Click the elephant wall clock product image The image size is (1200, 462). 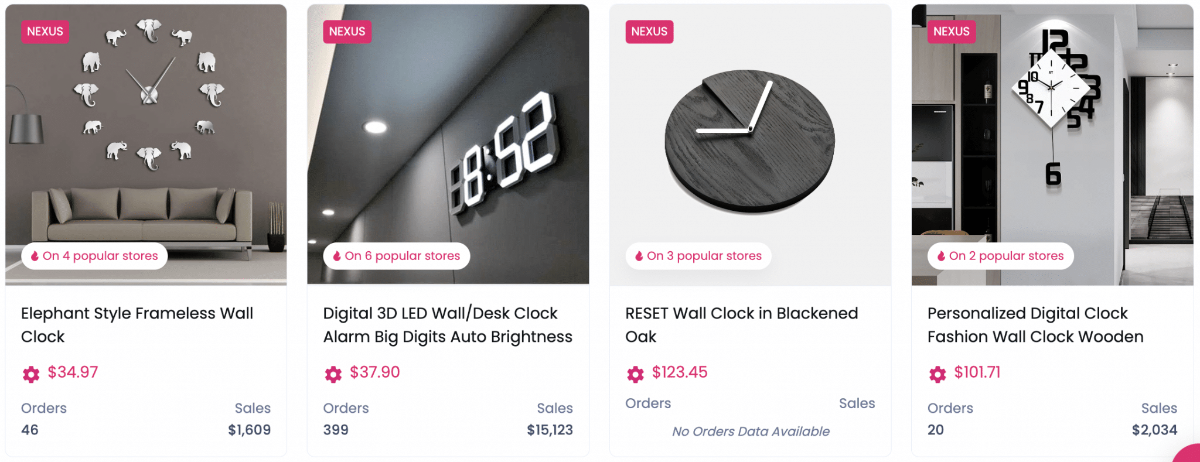[146, 141]
